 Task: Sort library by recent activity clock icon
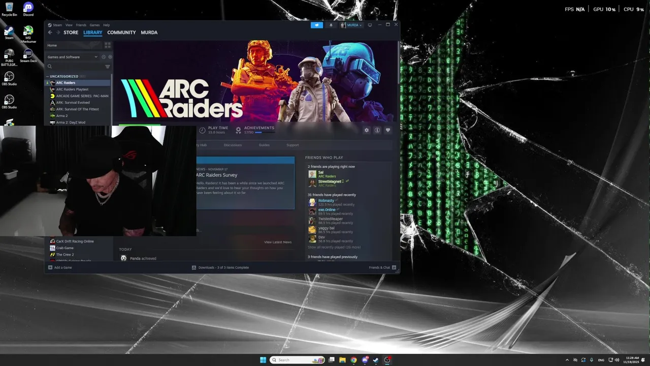coord(104,57)
